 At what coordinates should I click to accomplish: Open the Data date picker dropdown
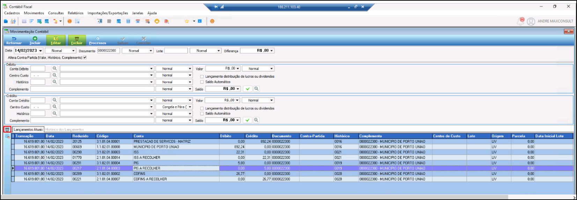point(40,51)
